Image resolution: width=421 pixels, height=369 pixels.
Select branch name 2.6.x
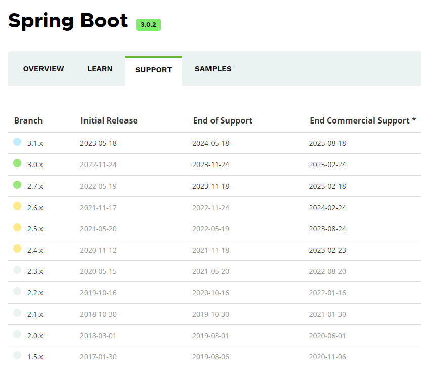[x=35, y=208]
